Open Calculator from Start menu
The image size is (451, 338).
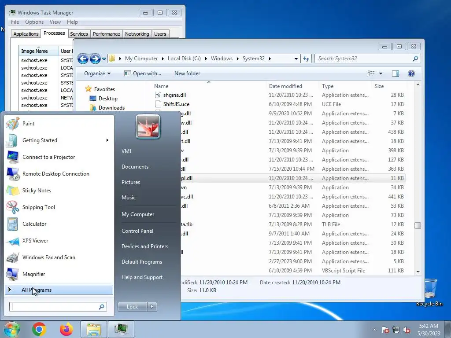coord(59,224)
